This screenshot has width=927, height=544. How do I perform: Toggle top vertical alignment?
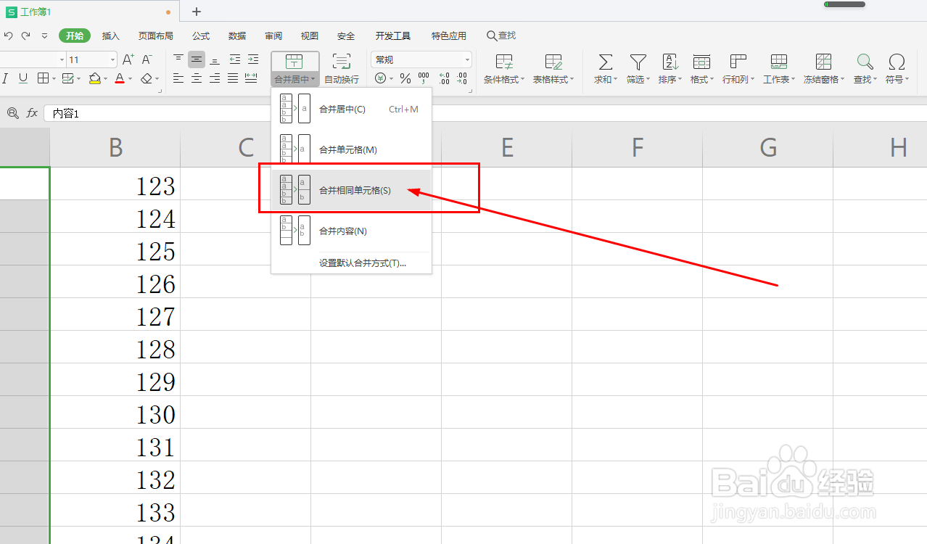click(x=178, y=59)
